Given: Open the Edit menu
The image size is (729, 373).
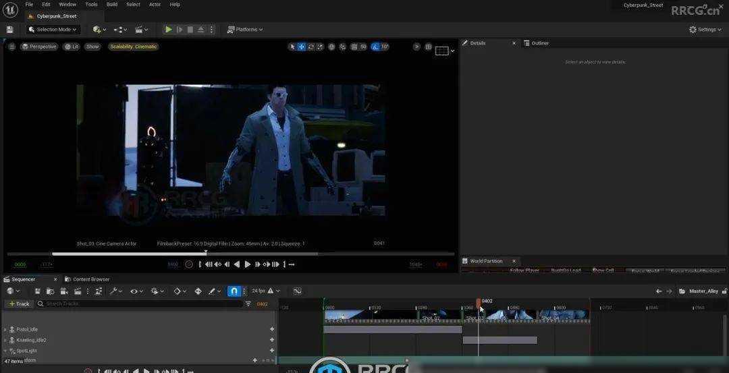Looking at the screenshot, I should [x=46, y=5].
